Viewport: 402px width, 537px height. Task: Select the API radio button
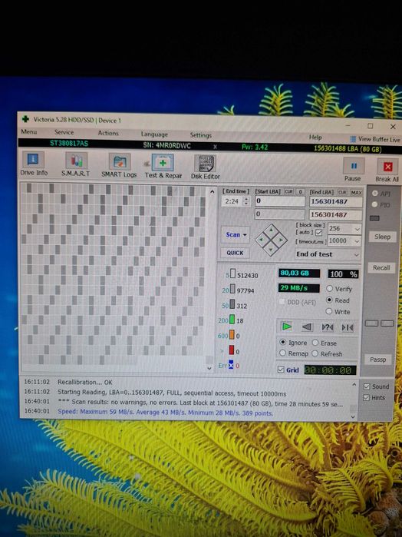click(375, 193)
